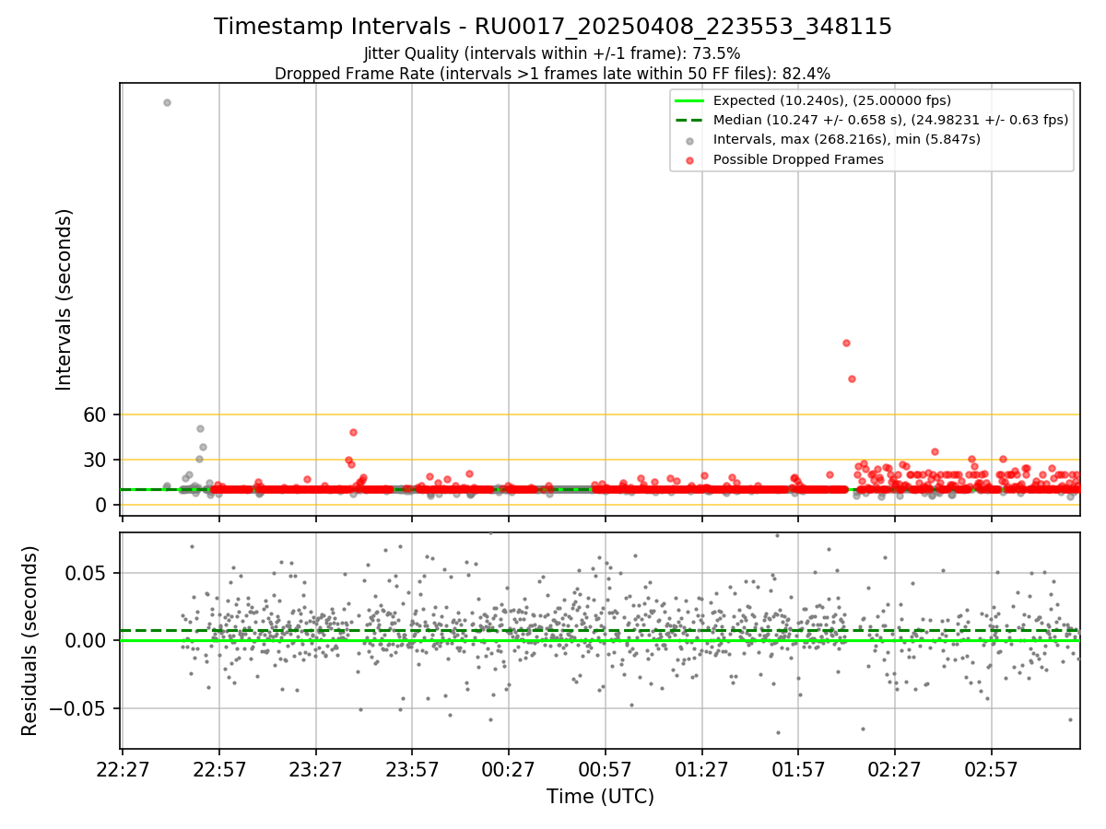This screenshot has width=1106, height=829.
Task: Click the 'Time (UTC)' x-axis label
Action: (x=600, y=797)
